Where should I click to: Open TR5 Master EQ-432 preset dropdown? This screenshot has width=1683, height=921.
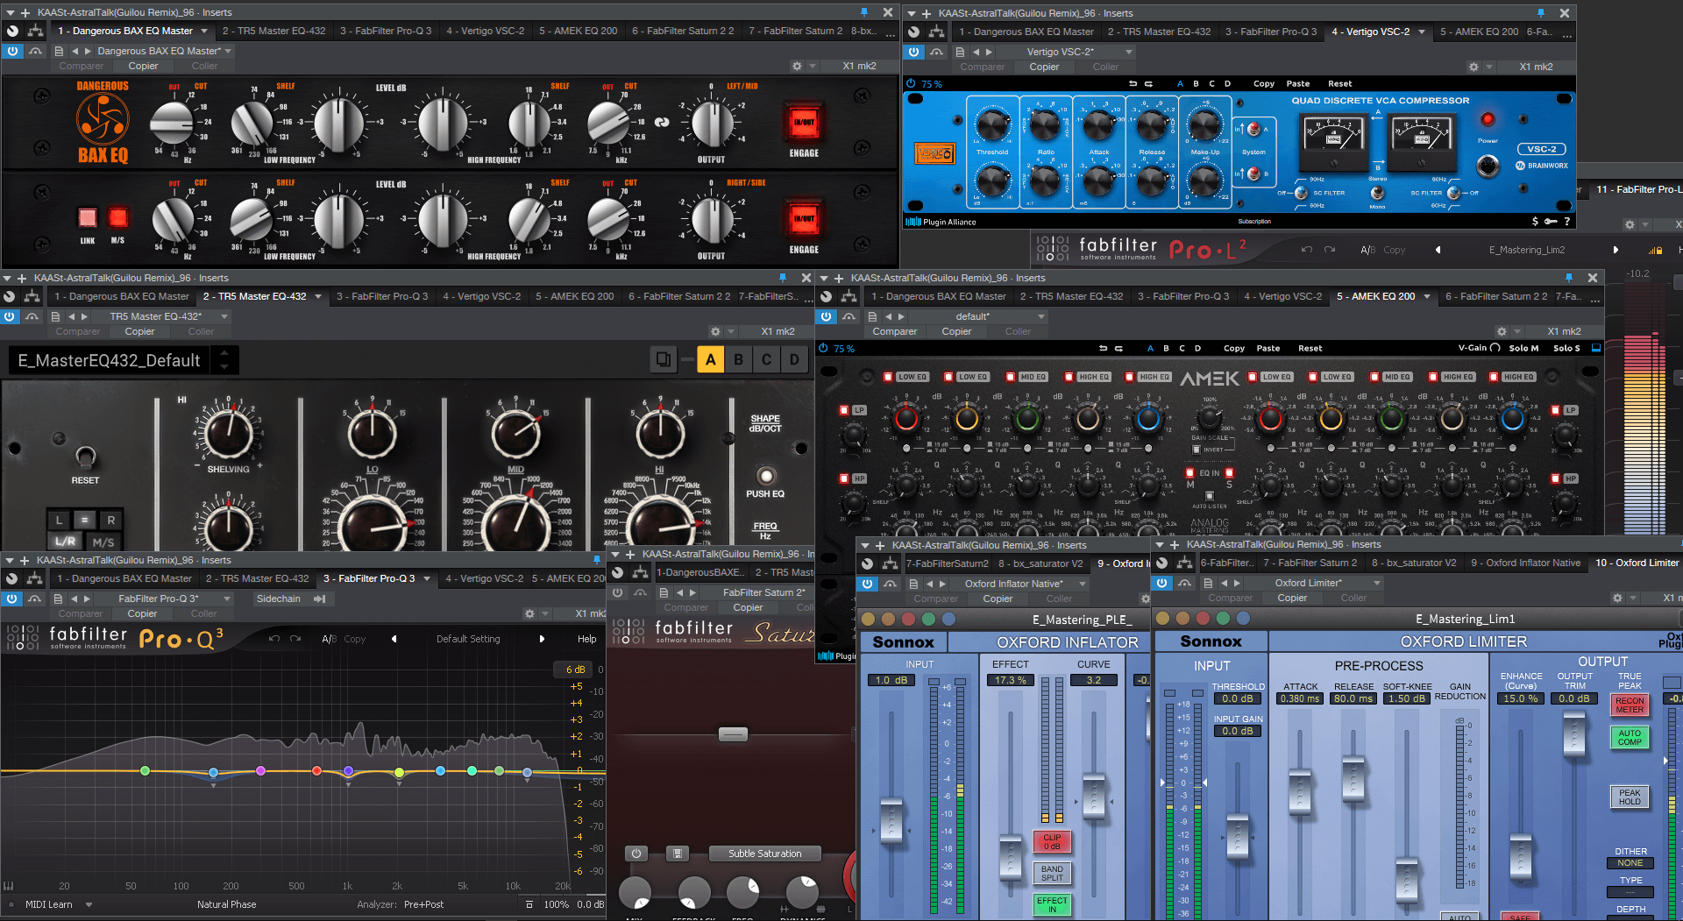[224, 316]
